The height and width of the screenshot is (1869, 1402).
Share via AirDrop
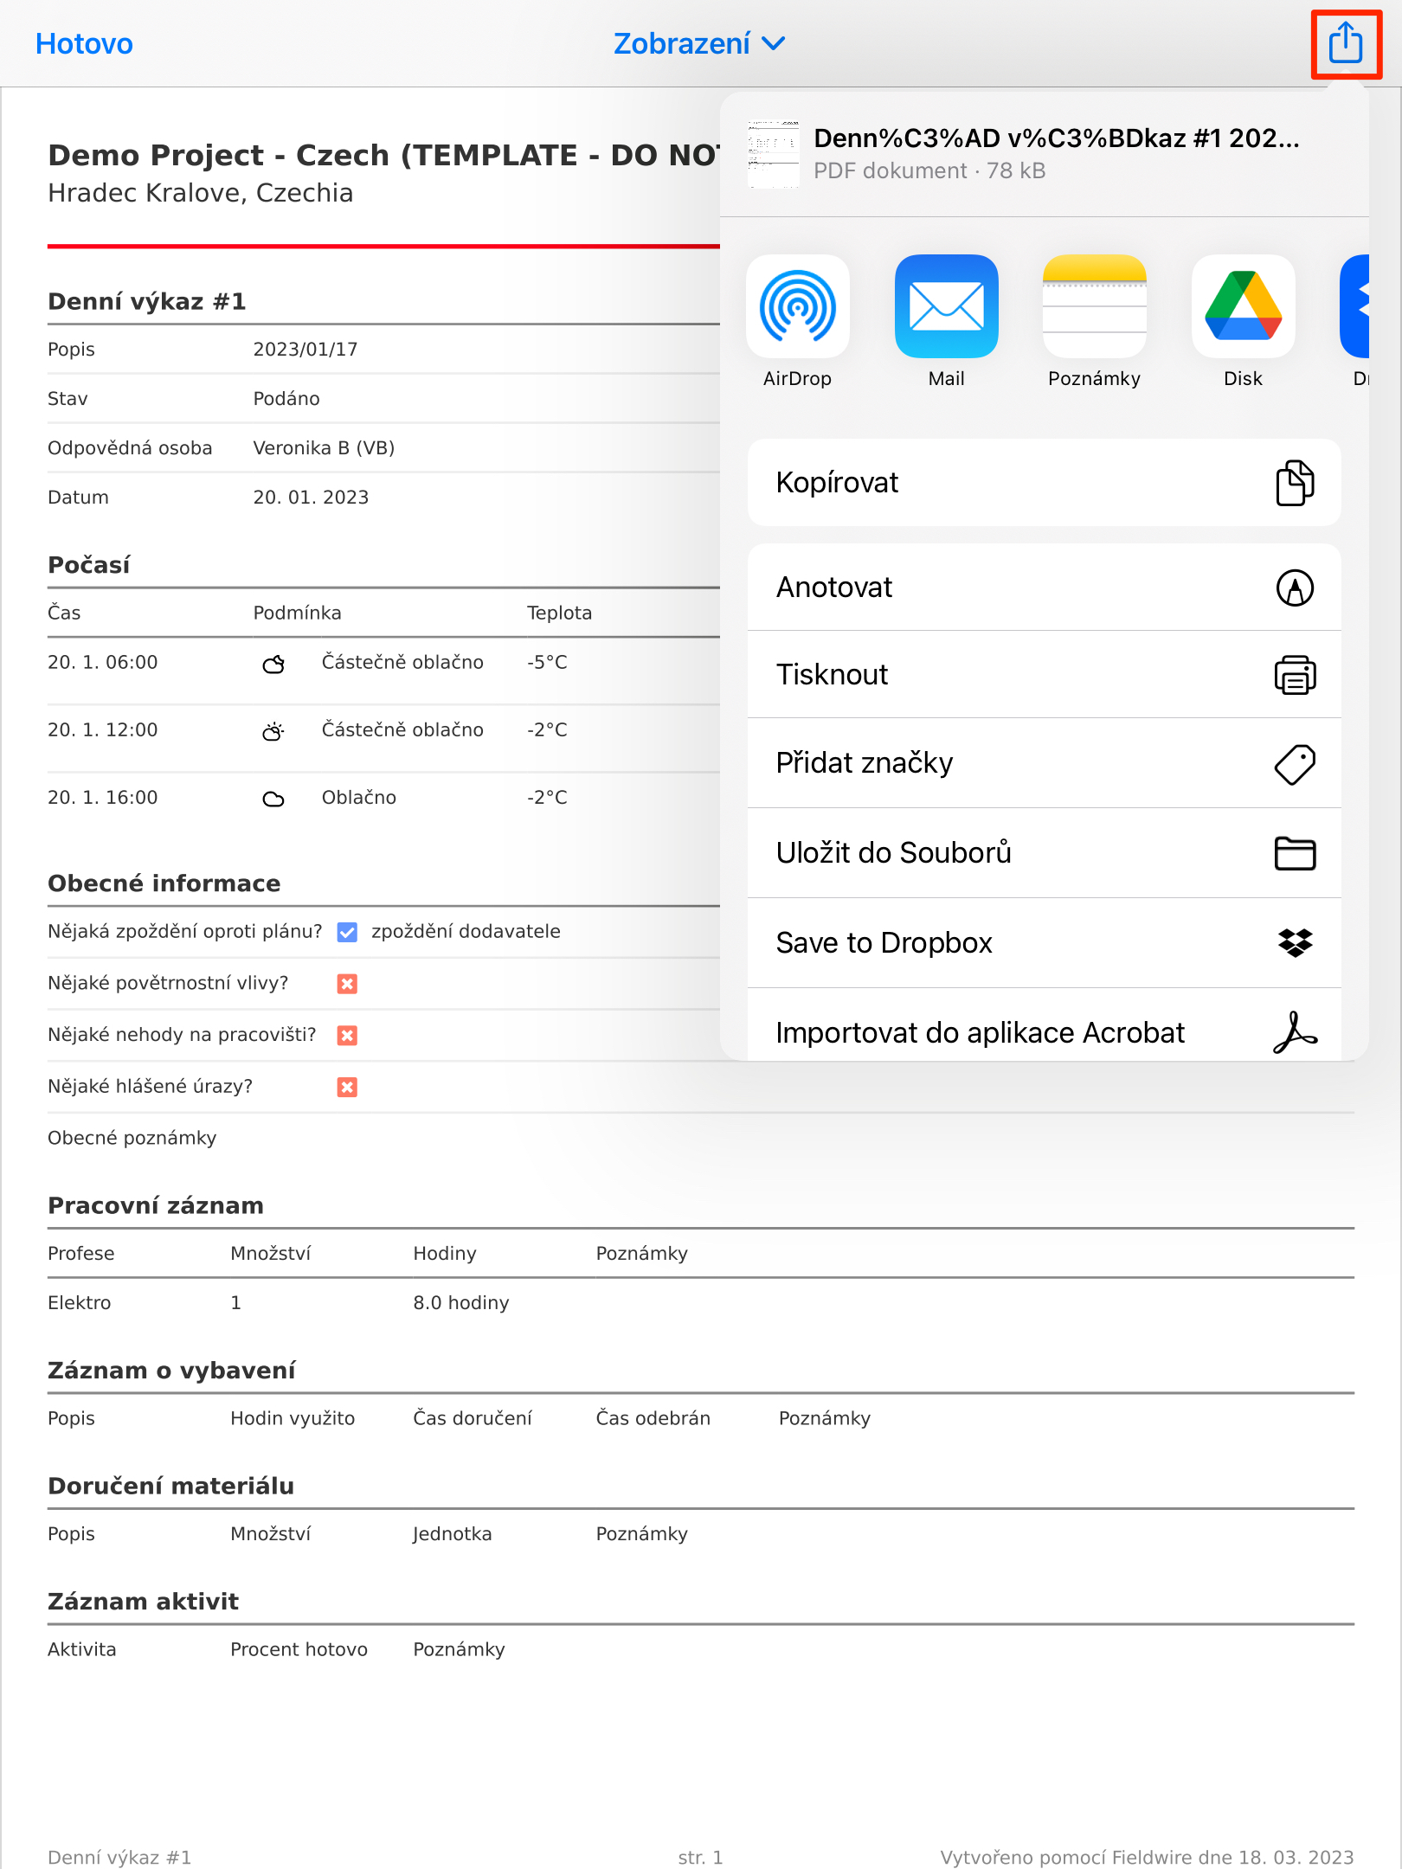[x=797, y=321]
